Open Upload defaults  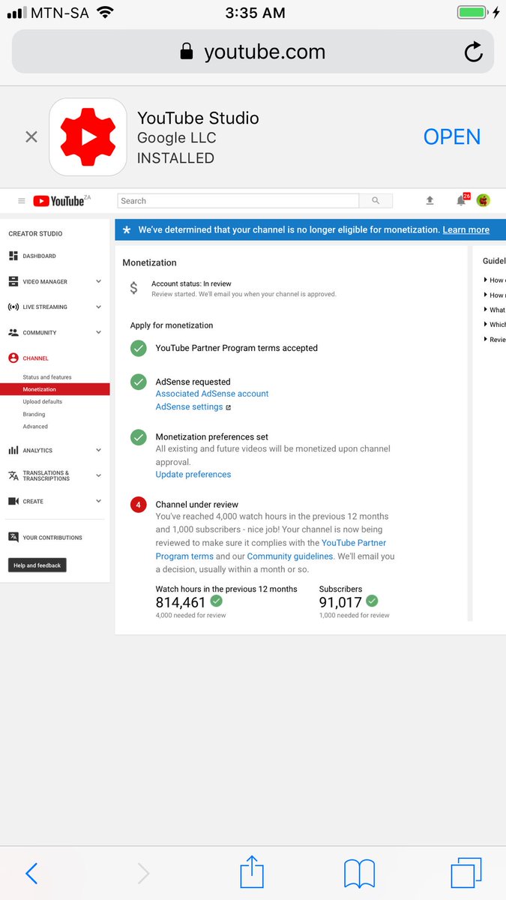43,402
